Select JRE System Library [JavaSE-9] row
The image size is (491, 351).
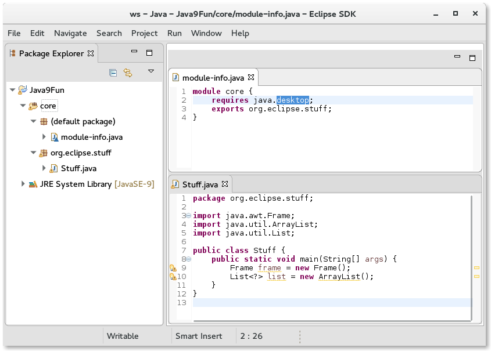click(97, 184)
